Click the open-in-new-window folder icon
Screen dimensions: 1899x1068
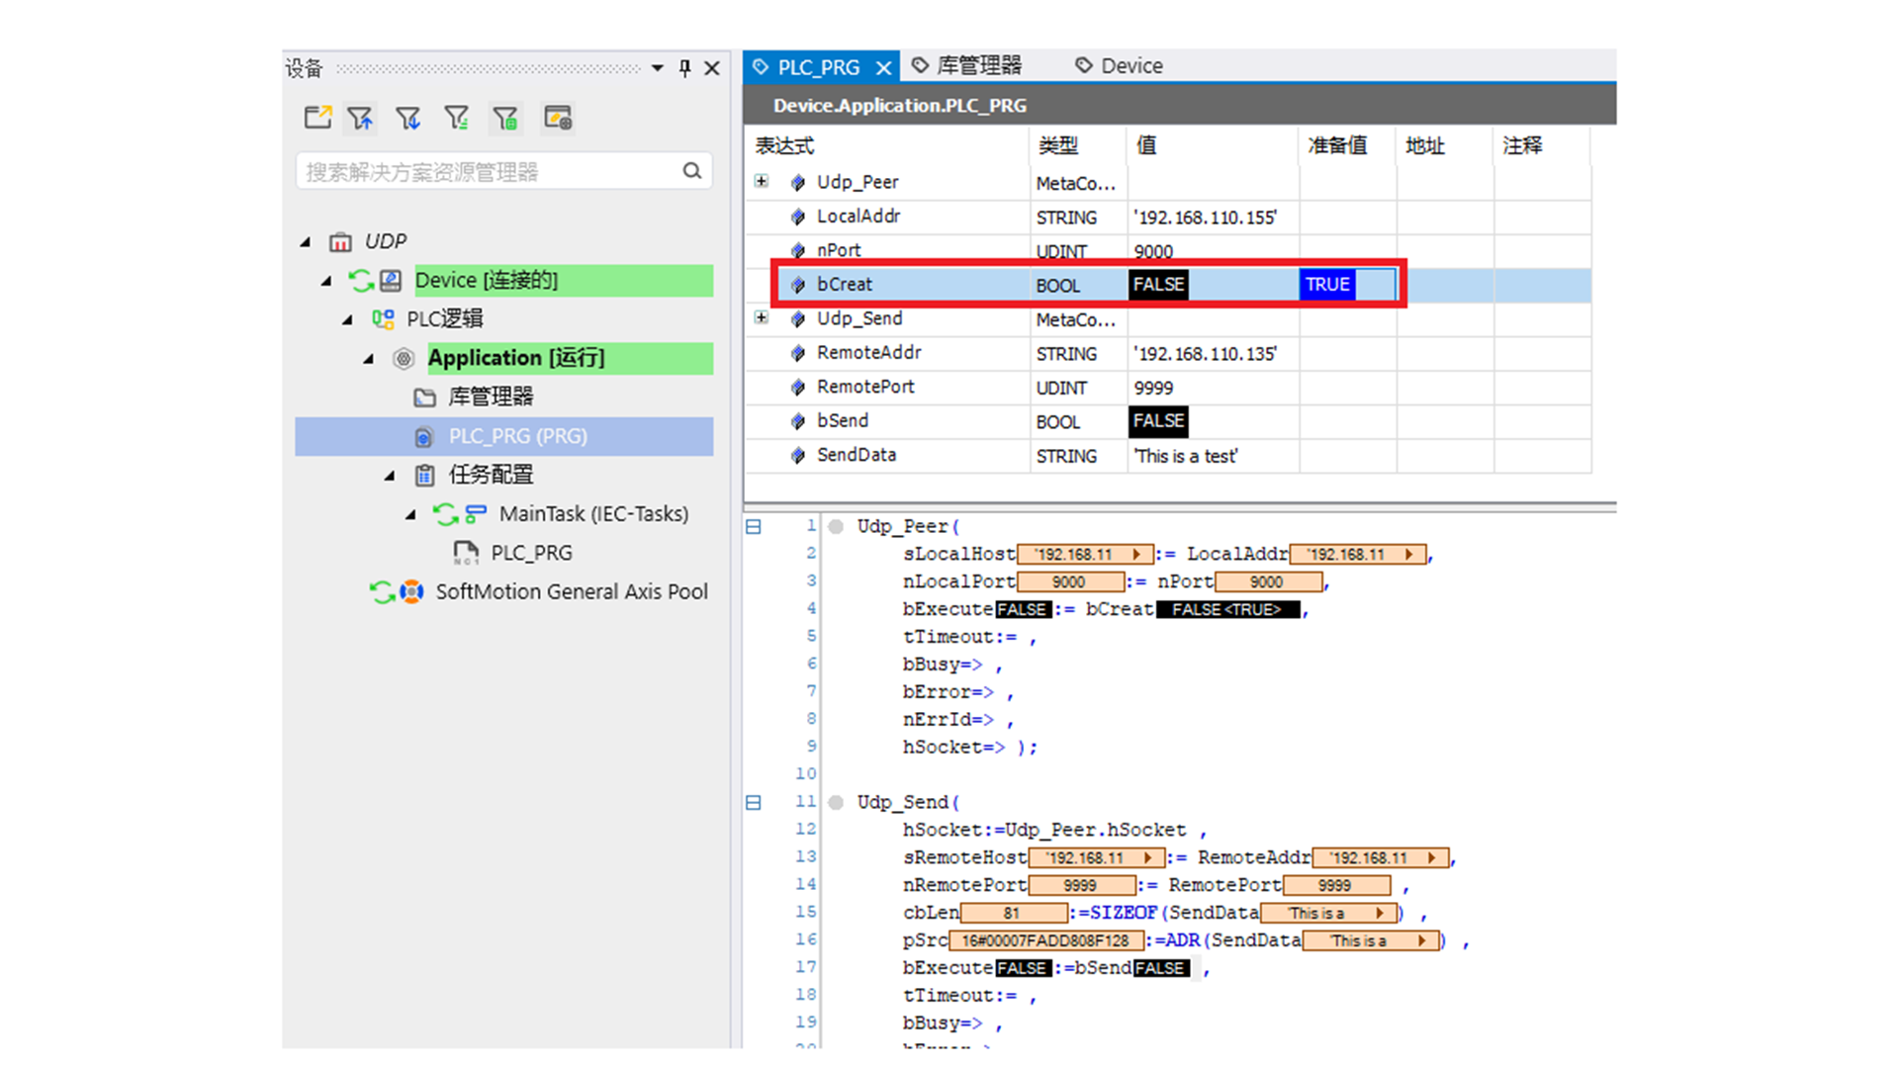coord(316,118)
